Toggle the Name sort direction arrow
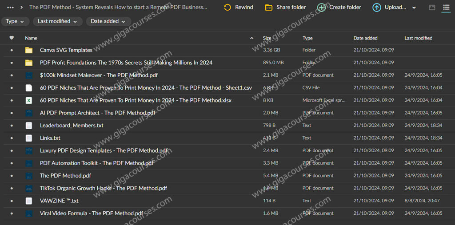This screenshot has height=225, width=455. (x=251, y=38)
